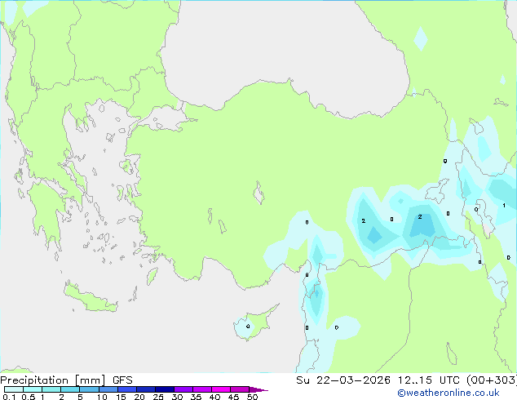This screenshot has width=517, height=400.
Task: Click the 10–15 mm legend swatch
Action: point(108,389)
